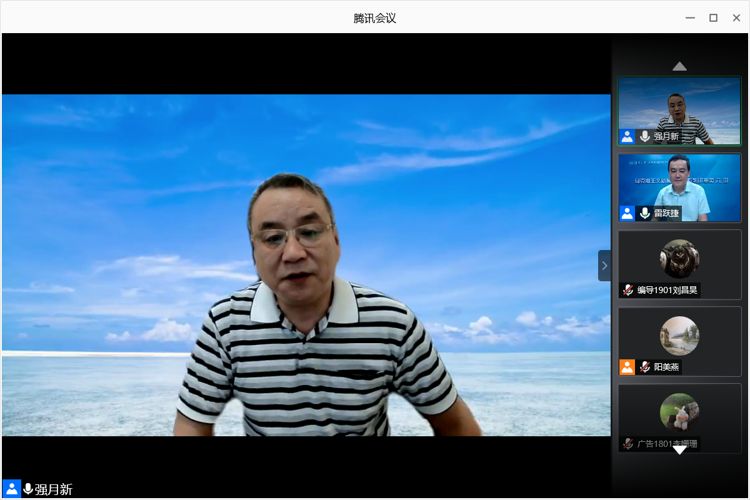Click the mic icon on 强月新's sidebar thumbnail
The image size is (750, 500).
pyautogui.click(x=645, y=136)
